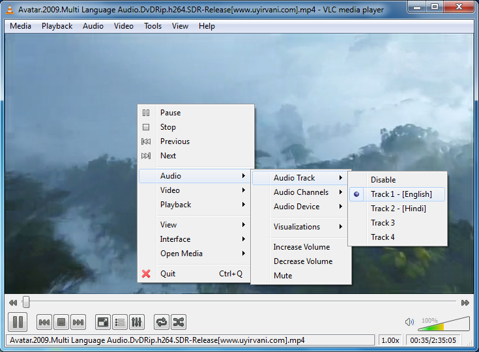This screenshot has width=479, height=352.
Task: Open the Playback menu in menu bar
Action: [x=57, y=26]
